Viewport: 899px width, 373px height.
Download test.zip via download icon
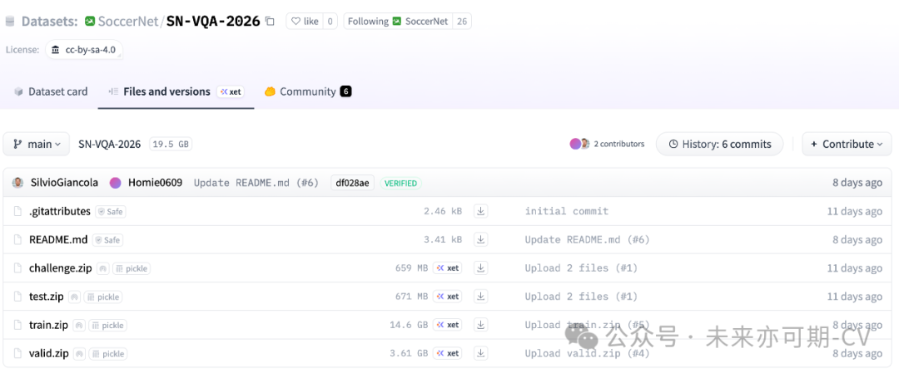tap(480, 297)
